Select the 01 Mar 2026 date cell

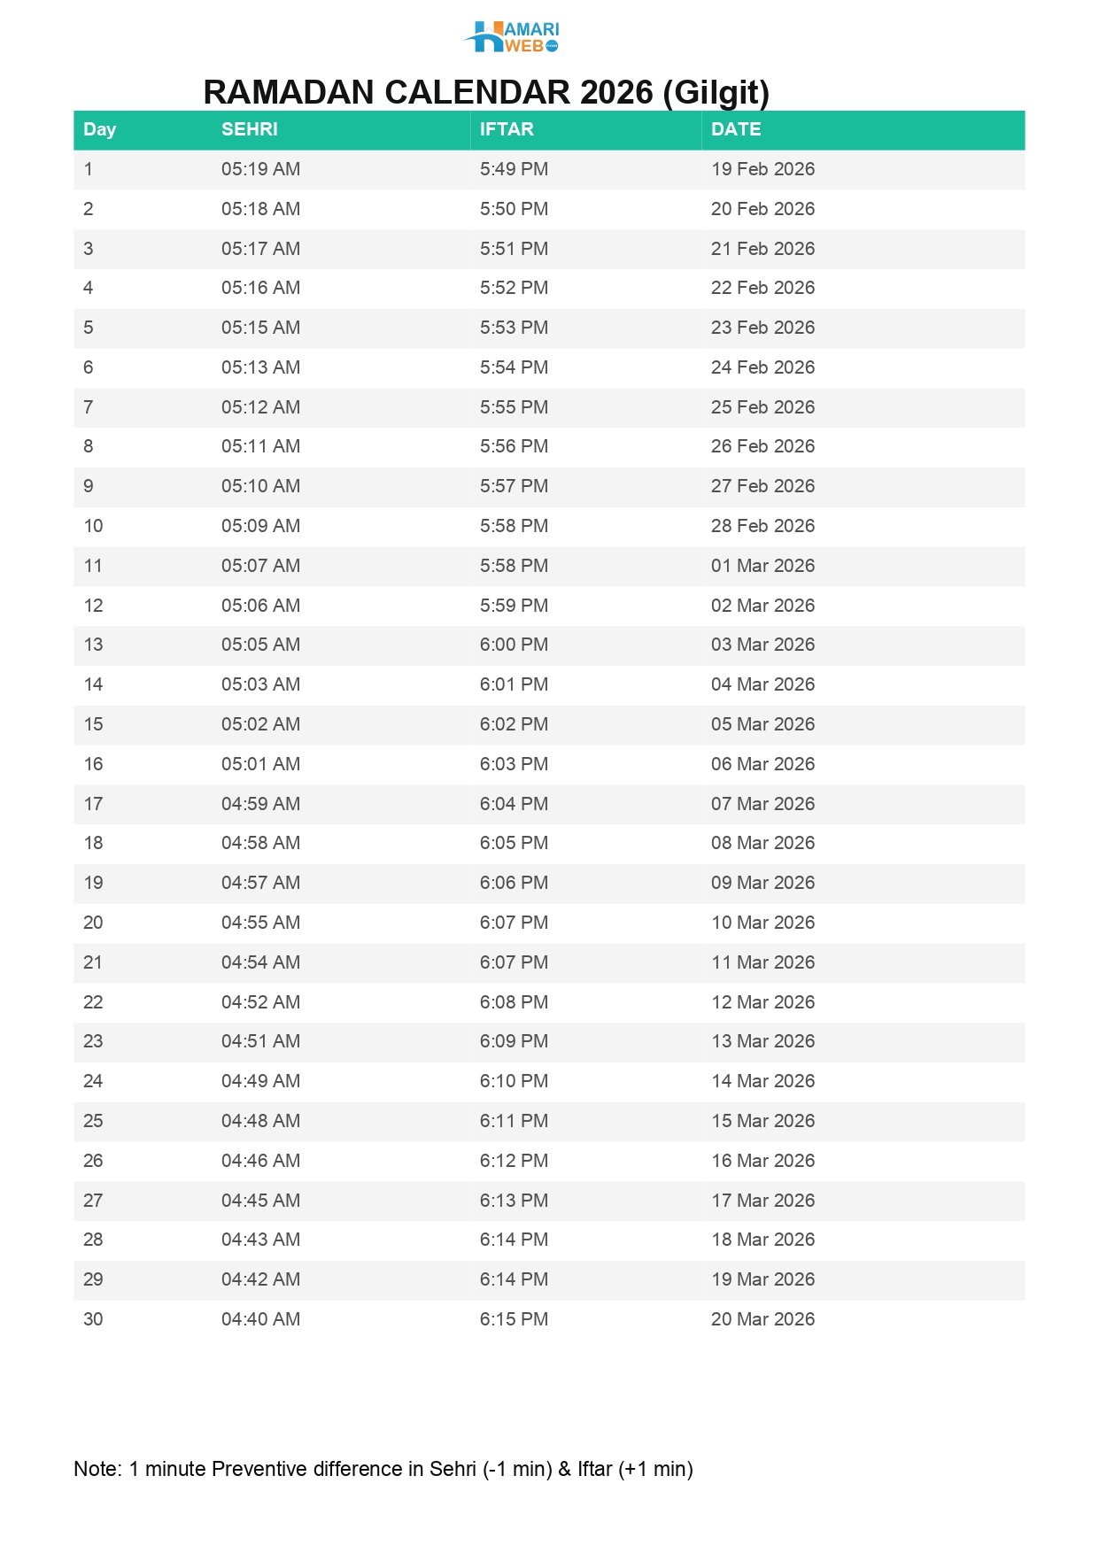pyautogui.click(x=762, y=566)
